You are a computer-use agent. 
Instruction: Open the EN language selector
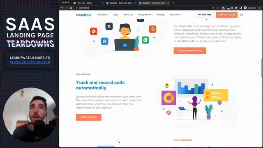coord(242,15)
